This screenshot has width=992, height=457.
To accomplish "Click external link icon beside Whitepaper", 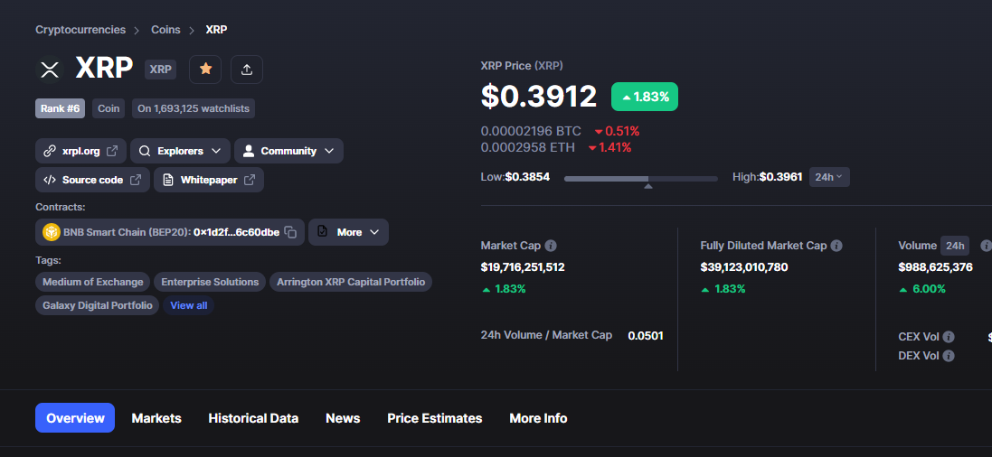I will click(250, 180).
